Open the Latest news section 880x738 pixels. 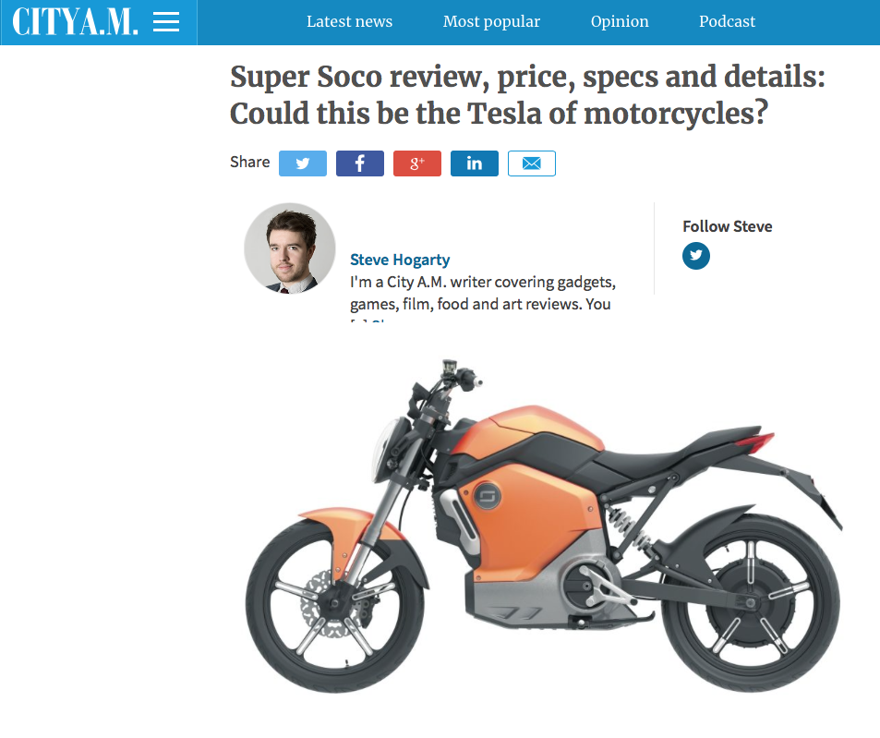click(x=349, y=21)
